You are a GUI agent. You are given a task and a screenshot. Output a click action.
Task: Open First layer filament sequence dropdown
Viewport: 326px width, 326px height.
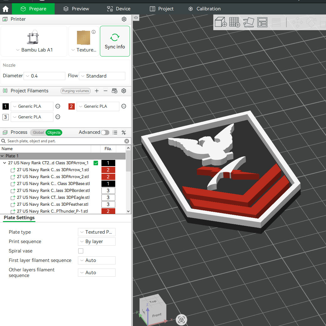coord(97,260)
